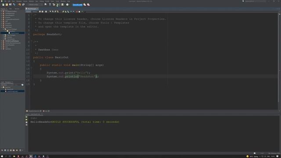Select main method entry in Navigator
Image resolution: width=281 pixels, height=158 pixels.
(x=12, y=91)
